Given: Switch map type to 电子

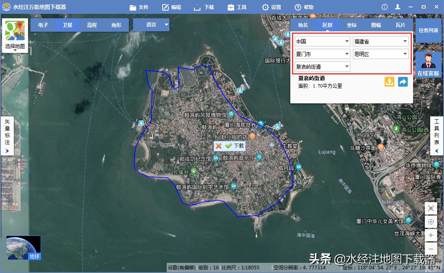Looking at the screenshot, I should 43,25.
